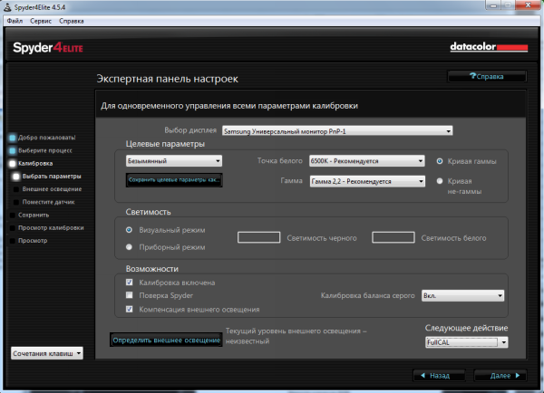The image size is (544, 393).
Task: Click the question mark icon on Справка button
Action: click(x=472, y=76)
